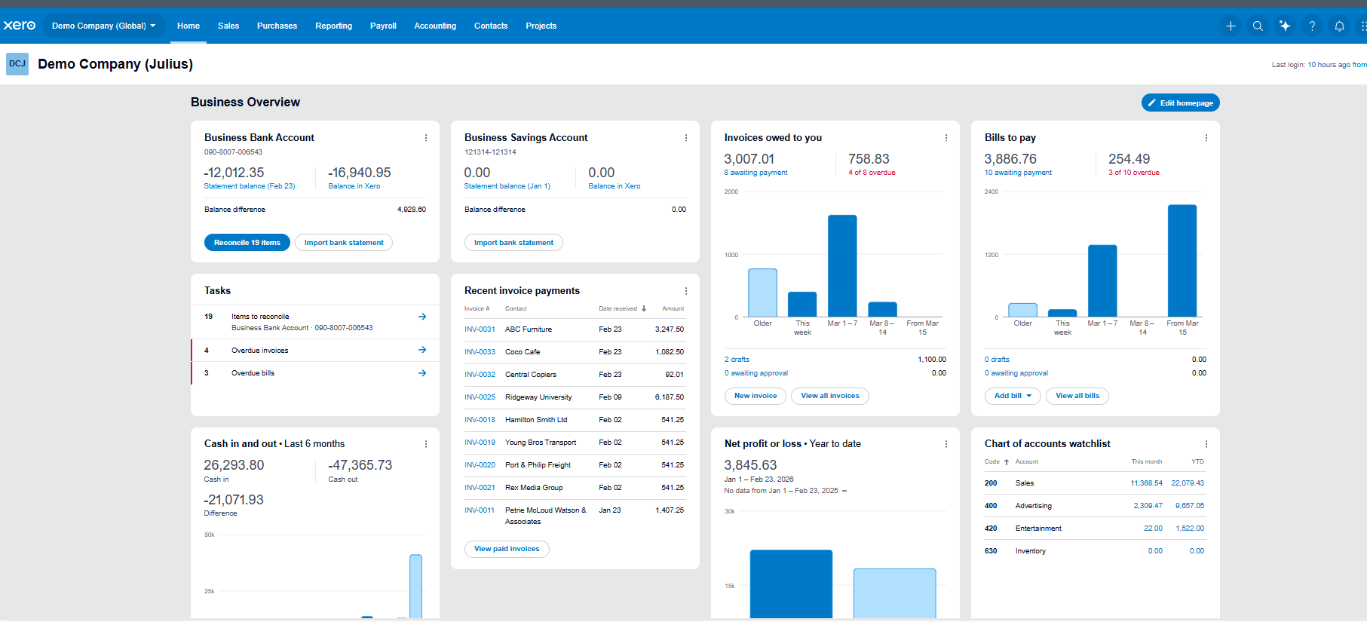The width and height of the screenshot is (1367, 622).
Task: Click the Xero logo in the navigation bar
Action: click(20, 26)
